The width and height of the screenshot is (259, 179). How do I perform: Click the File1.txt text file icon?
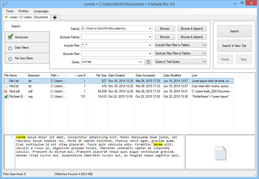(6, 81)
